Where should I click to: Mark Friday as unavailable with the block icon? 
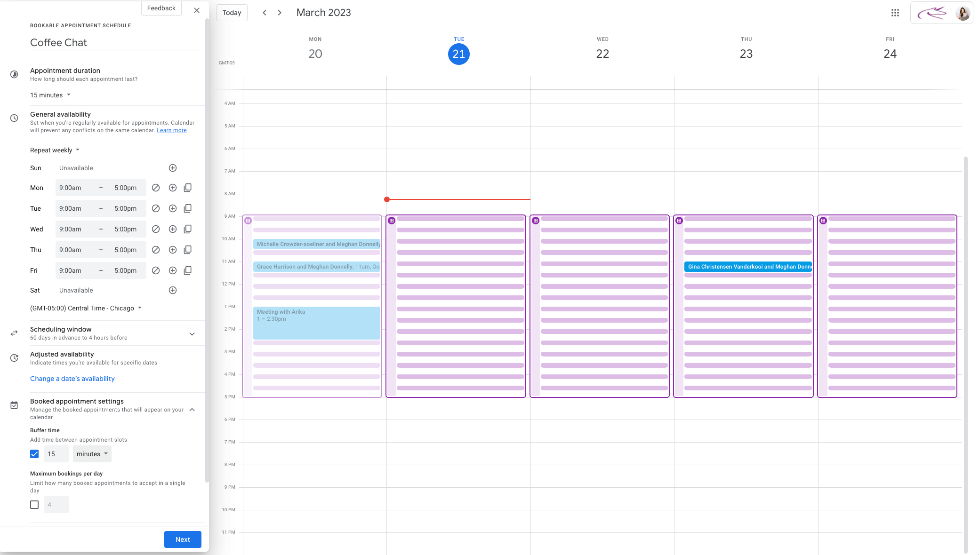click(156, 270)
